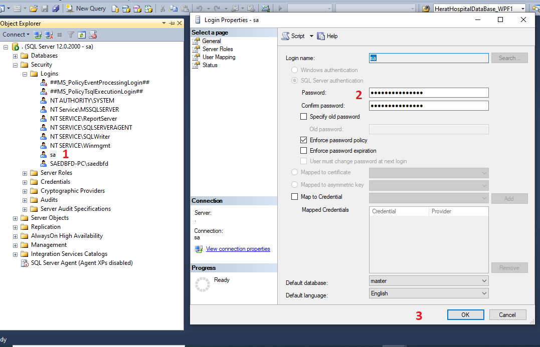Select the Windows authentication radio button
This screenshot has height=347, width=540.
294,70
